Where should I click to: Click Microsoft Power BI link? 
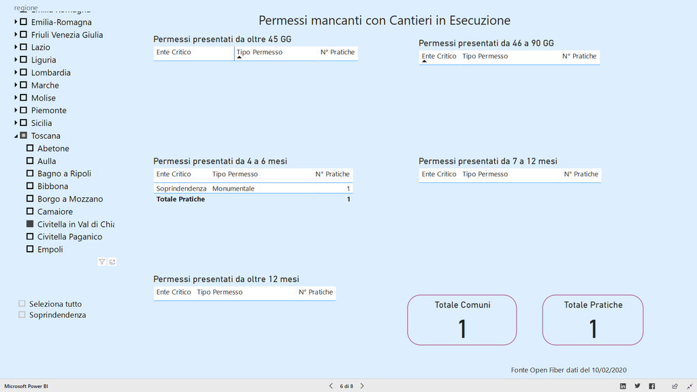tap(27, 386)
